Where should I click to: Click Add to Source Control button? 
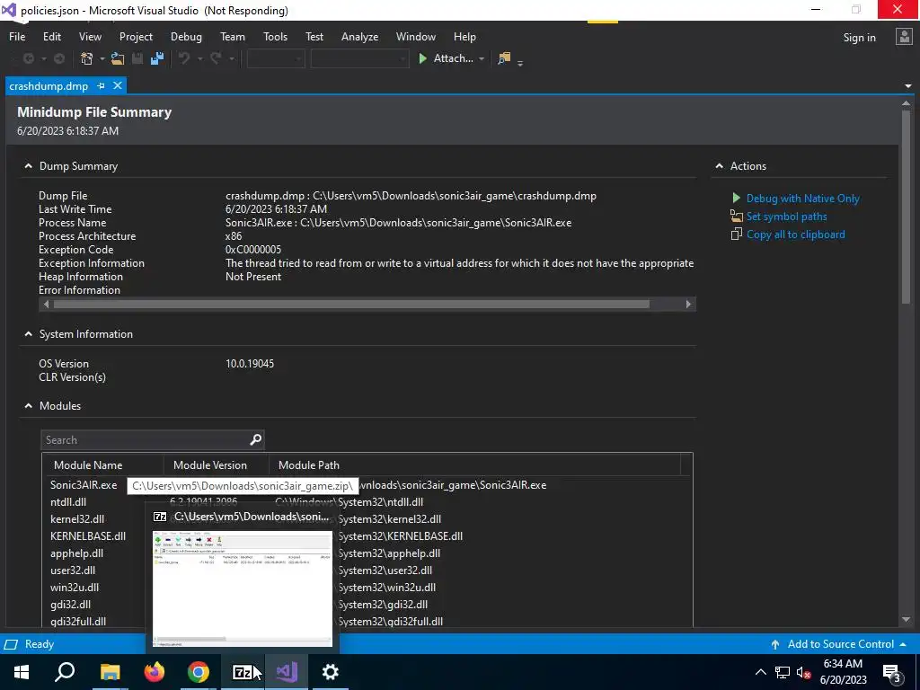click(840, 644)
